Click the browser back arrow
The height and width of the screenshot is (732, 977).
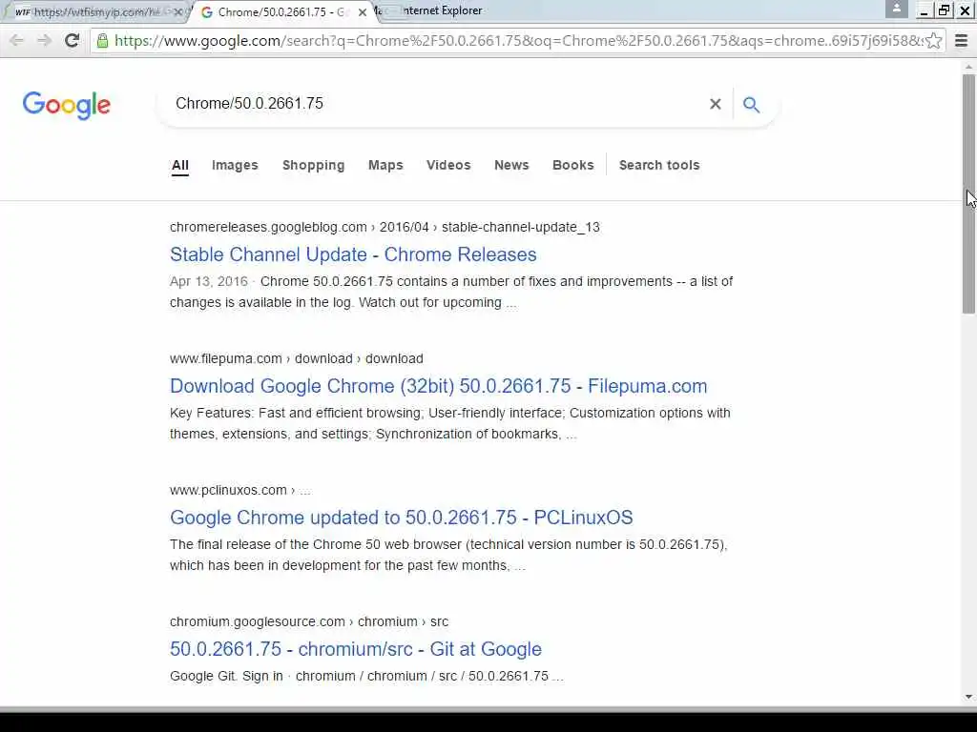coord(16,40)
